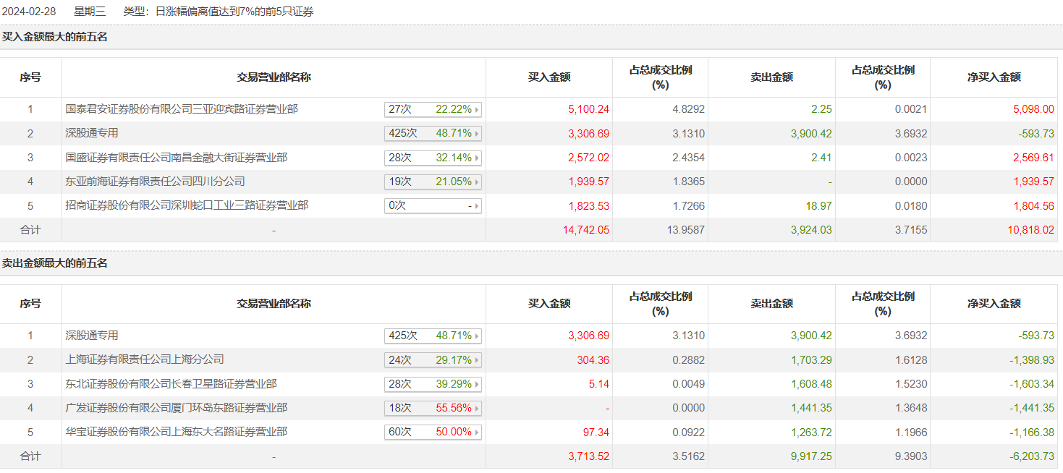Open 深股通专用 link in the 卖出金额 top-five table
1063x473 pixels.
pyautogui.click(x=92, y=336)
